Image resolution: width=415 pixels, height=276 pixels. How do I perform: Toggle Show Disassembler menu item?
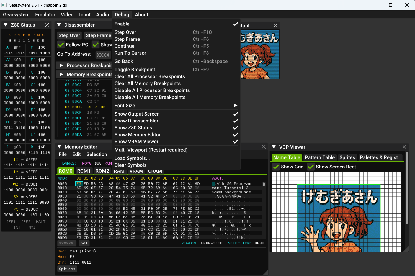coord(176,121)
